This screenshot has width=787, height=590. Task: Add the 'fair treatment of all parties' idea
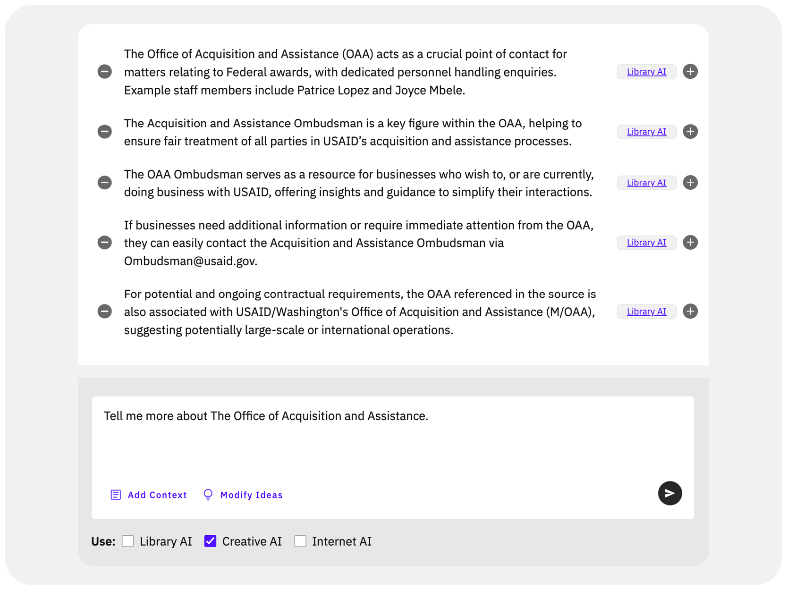pyautogui.click(x=690, y=132)
